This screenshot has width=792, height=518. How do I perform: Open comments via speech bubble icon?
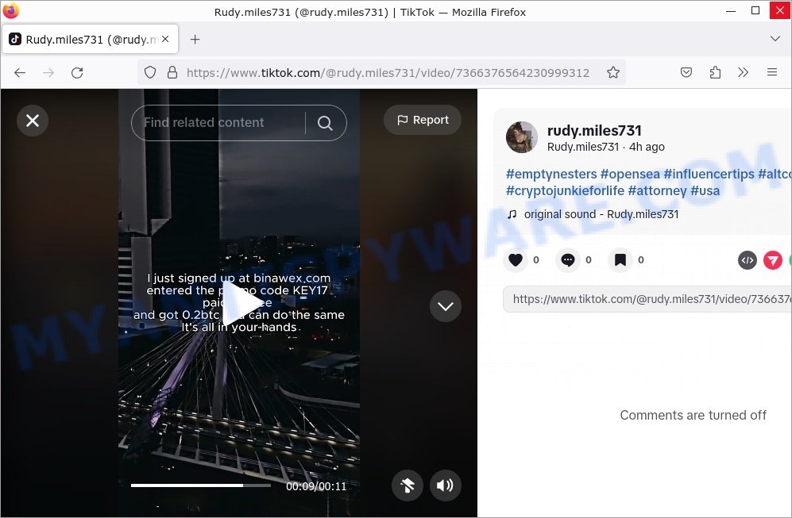tap(568, 259)
